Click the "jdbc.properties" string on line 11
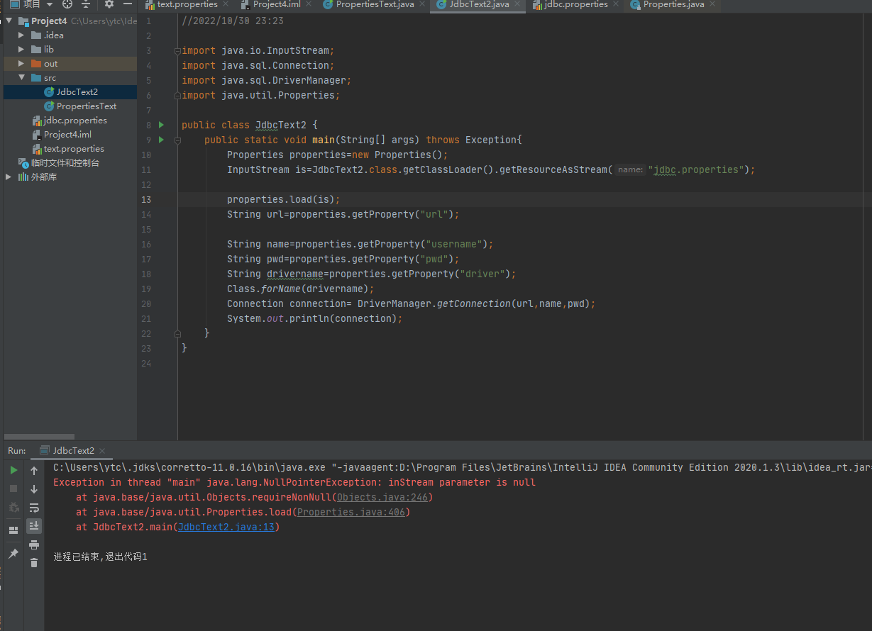Viewport: 872px width, 631px height. 696,170
